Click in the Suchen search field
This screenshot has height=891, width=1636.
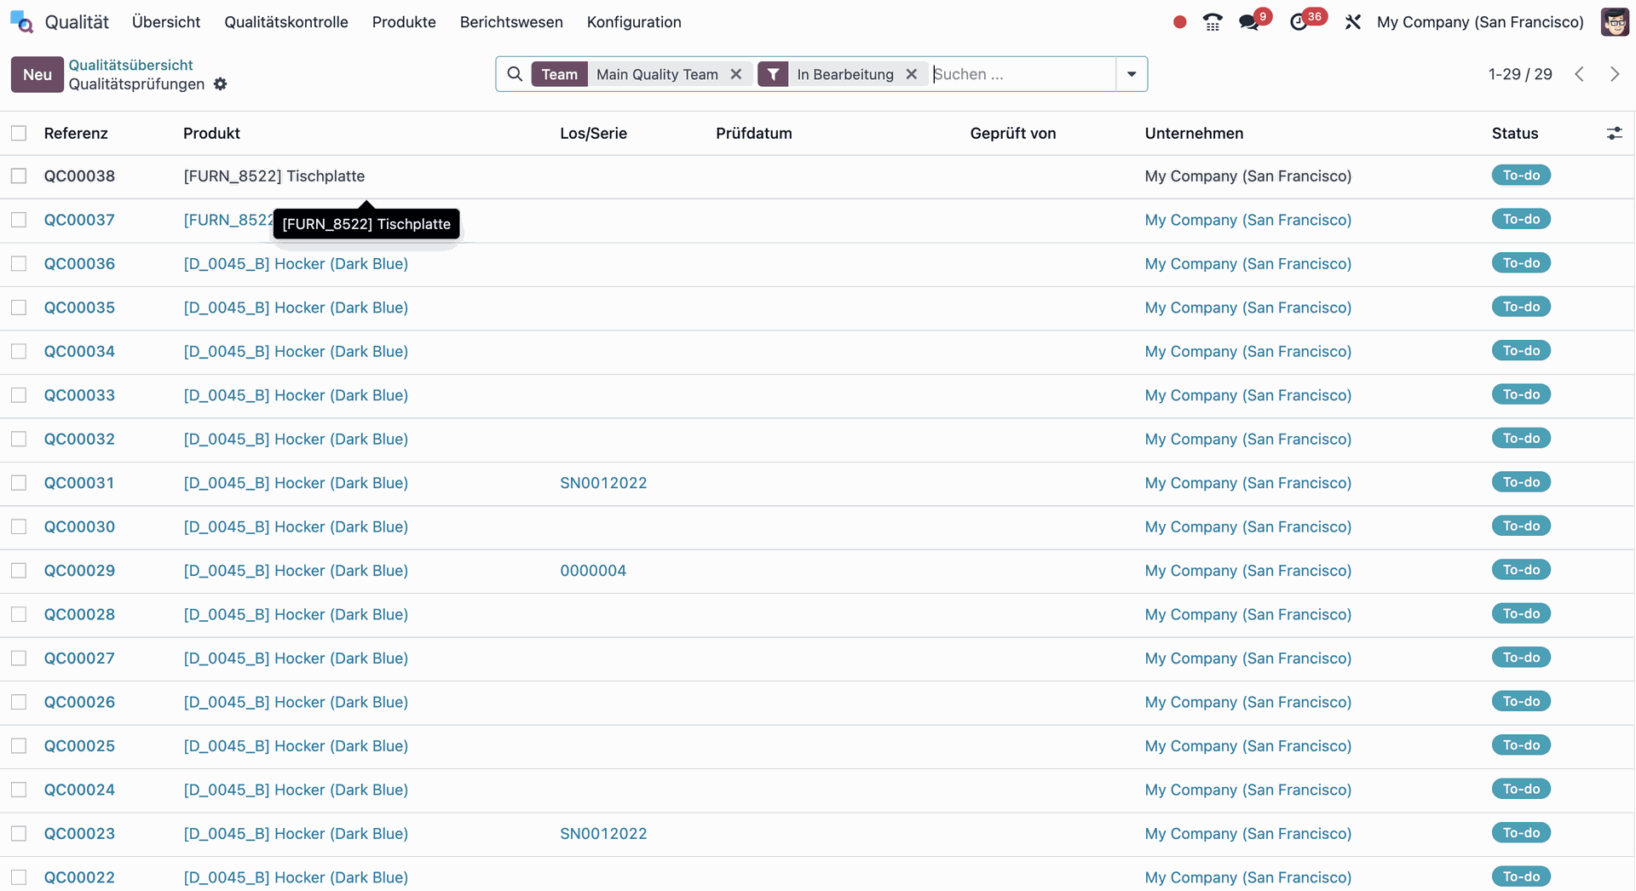click(1021, 74)
